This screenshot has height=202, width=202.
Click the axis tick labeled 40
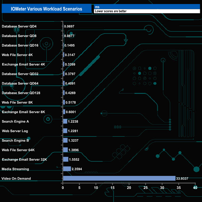(195, 188)
